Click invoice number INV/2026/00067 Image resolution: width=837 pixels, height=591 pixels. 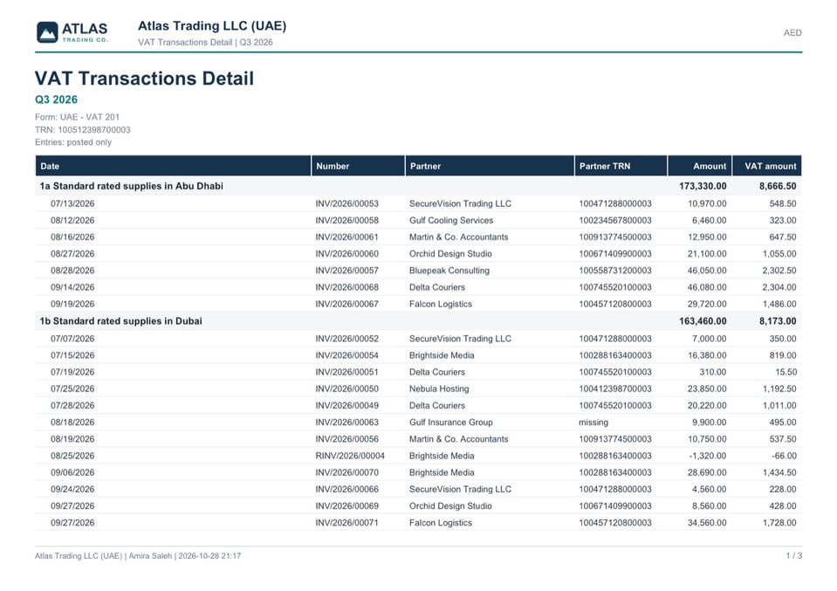pos(347,304)
